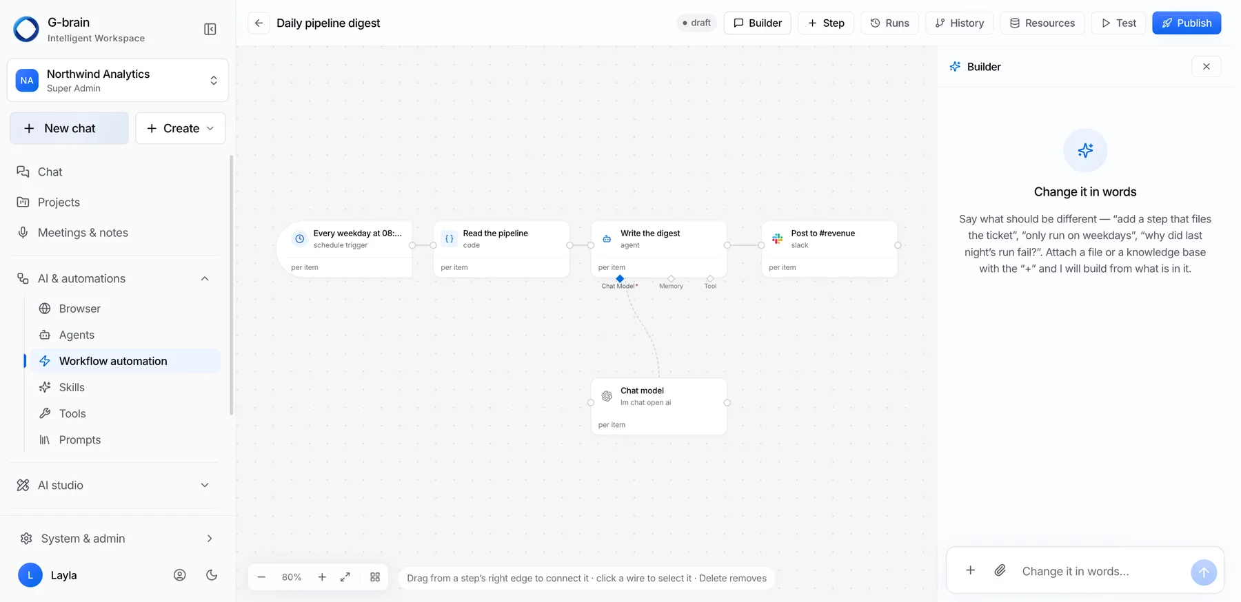Click the agent robot icon on Write the digest

(607, 239)
